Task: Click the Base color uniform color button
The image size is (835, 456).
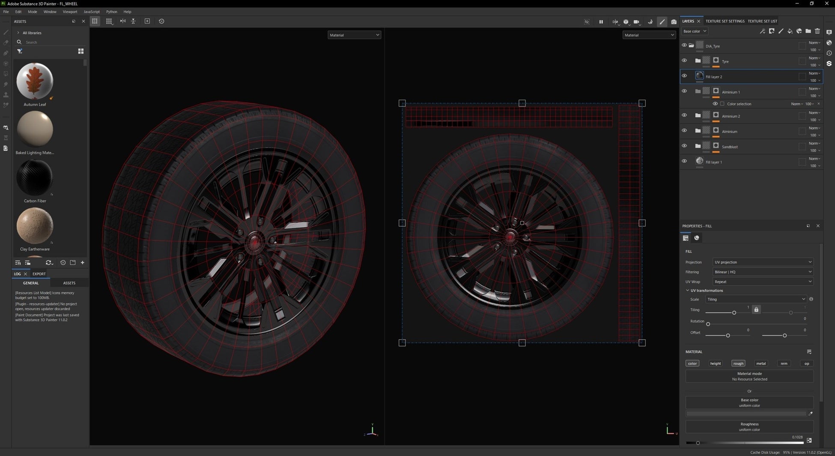Action: pos(749,403)
